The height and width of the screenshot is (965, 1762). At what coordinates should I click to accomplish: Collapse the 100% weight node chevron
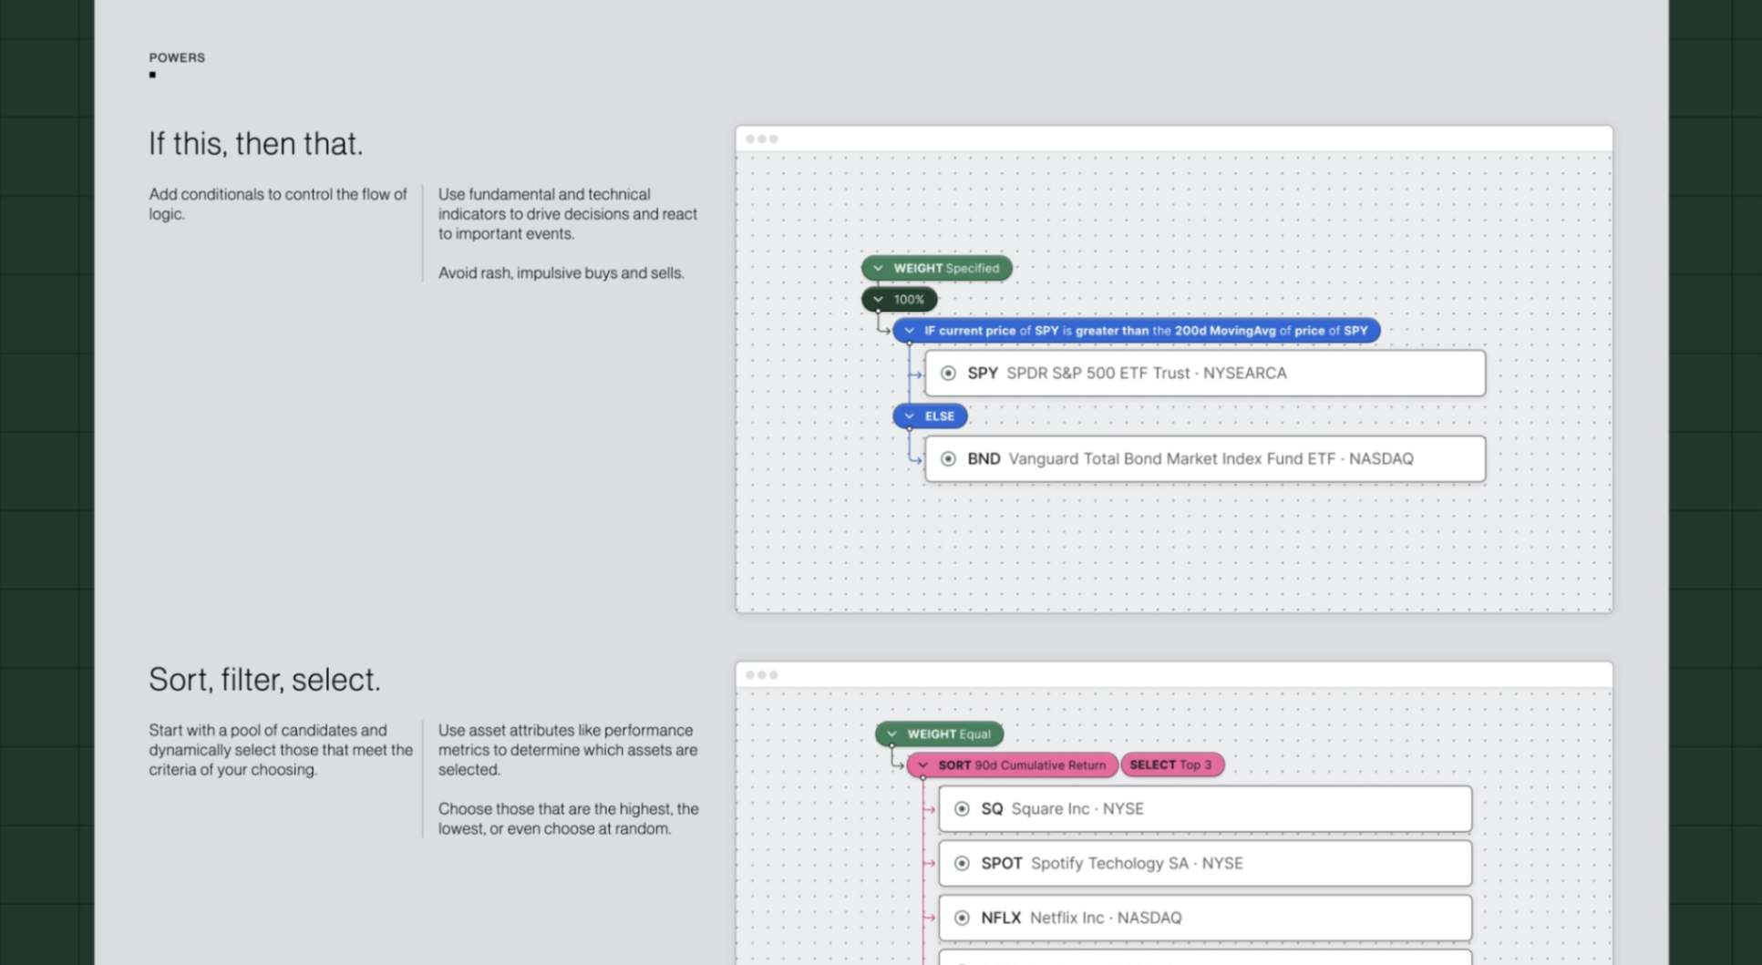click(x=878, y=299)
